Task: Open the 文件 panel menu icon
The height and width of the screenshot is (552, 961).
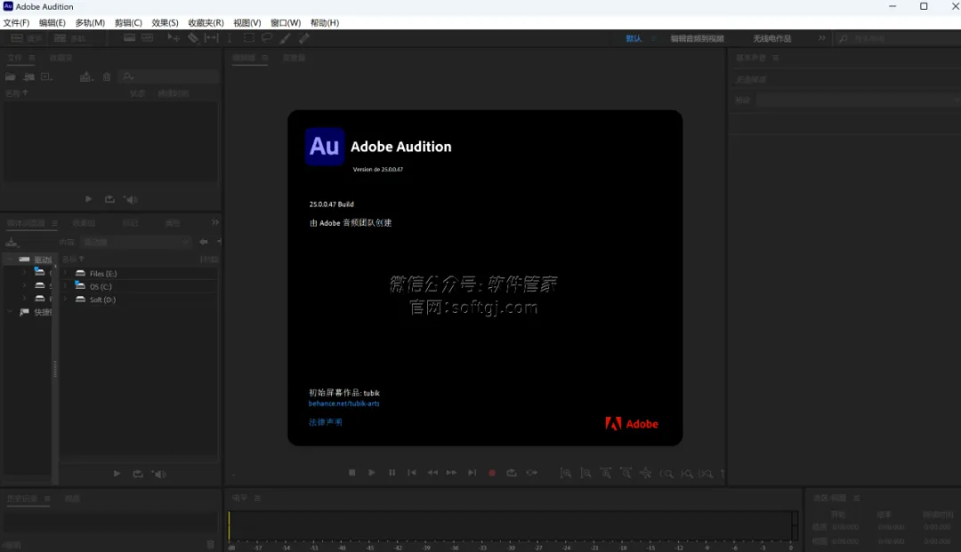Action: (32, 58)
